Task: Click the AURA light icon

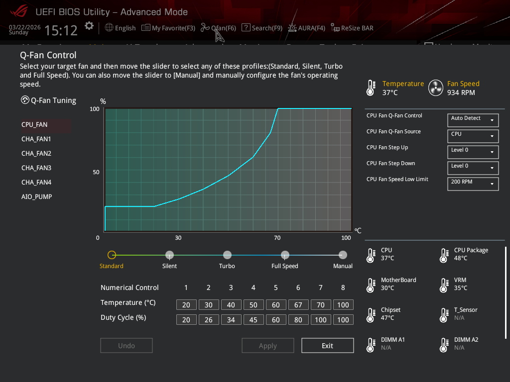Action: 292,28
